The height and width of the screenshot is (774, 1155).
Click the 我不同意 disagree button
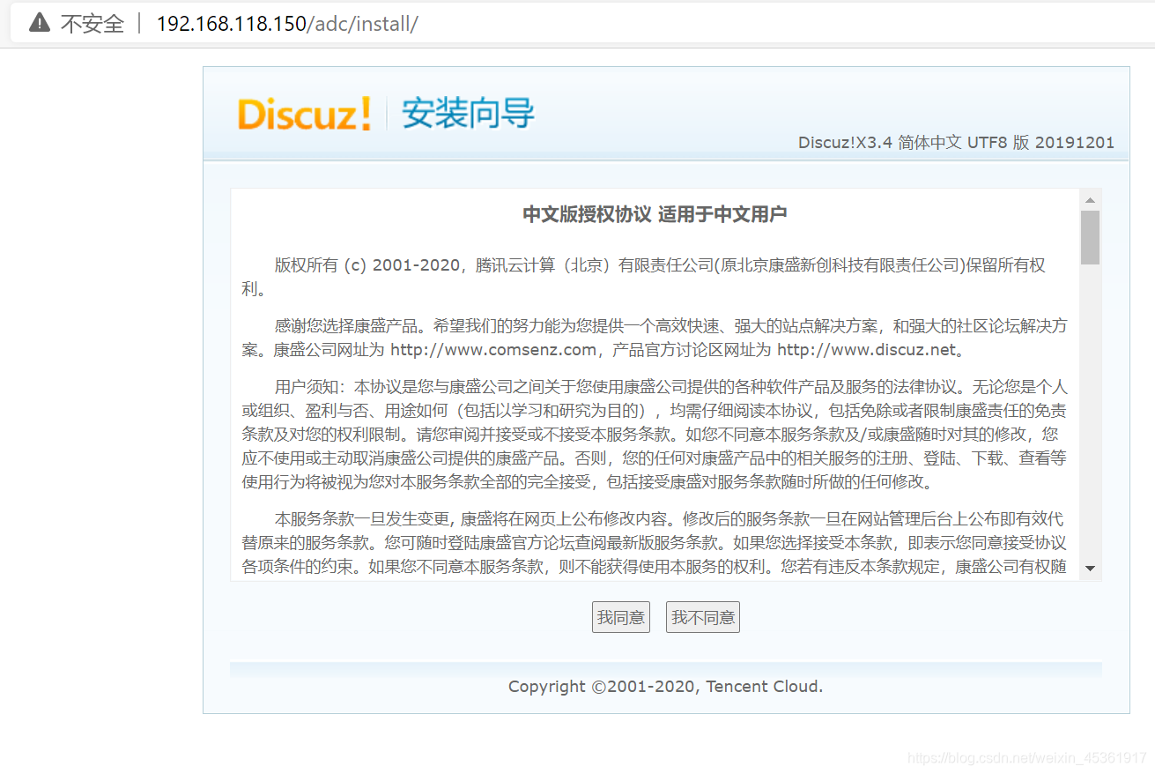(x=703, y=617)
